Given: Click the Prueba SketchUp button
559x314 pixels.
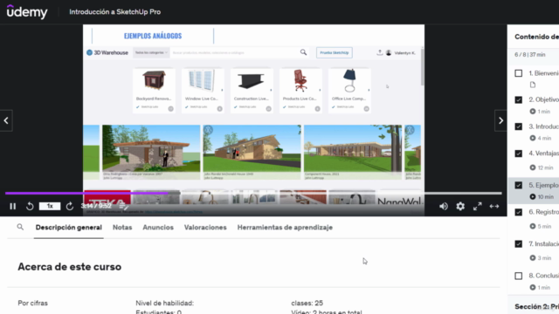Looking at the screenshot, I should coord(334,52).
